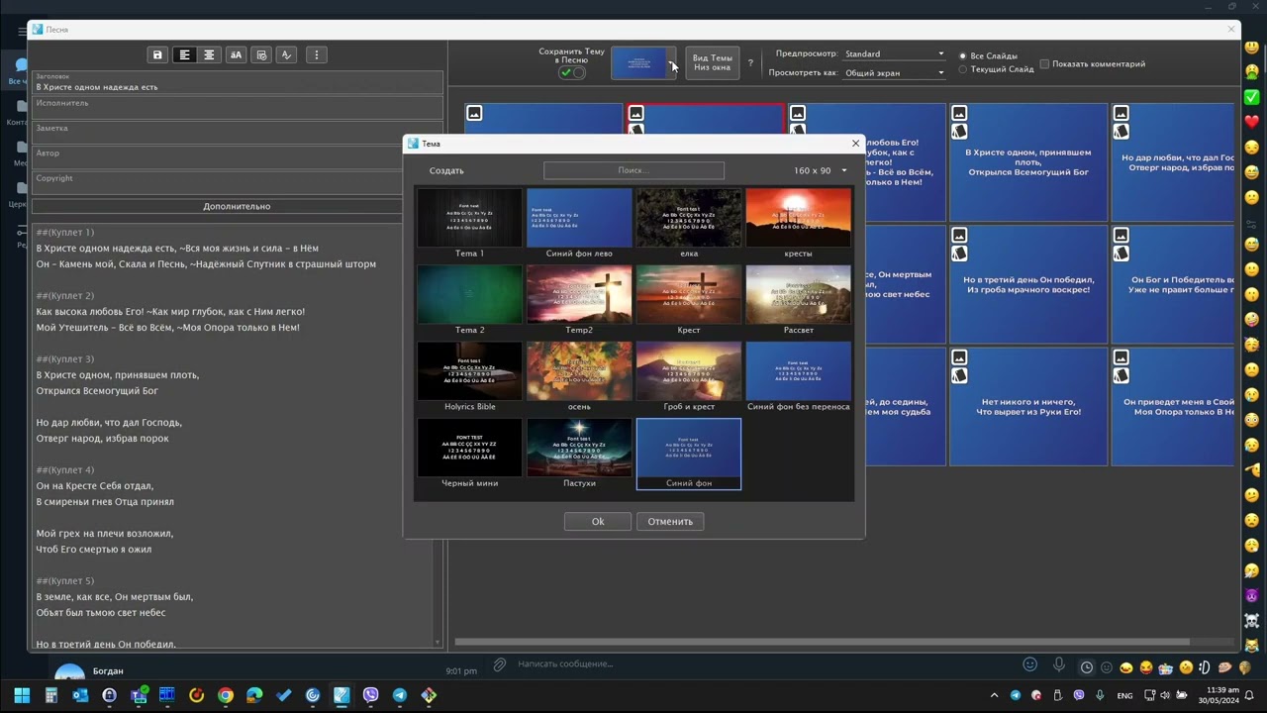Click the 'Заголовок' title field
This screenshot has height=713, width=1267.
point(237,82)
